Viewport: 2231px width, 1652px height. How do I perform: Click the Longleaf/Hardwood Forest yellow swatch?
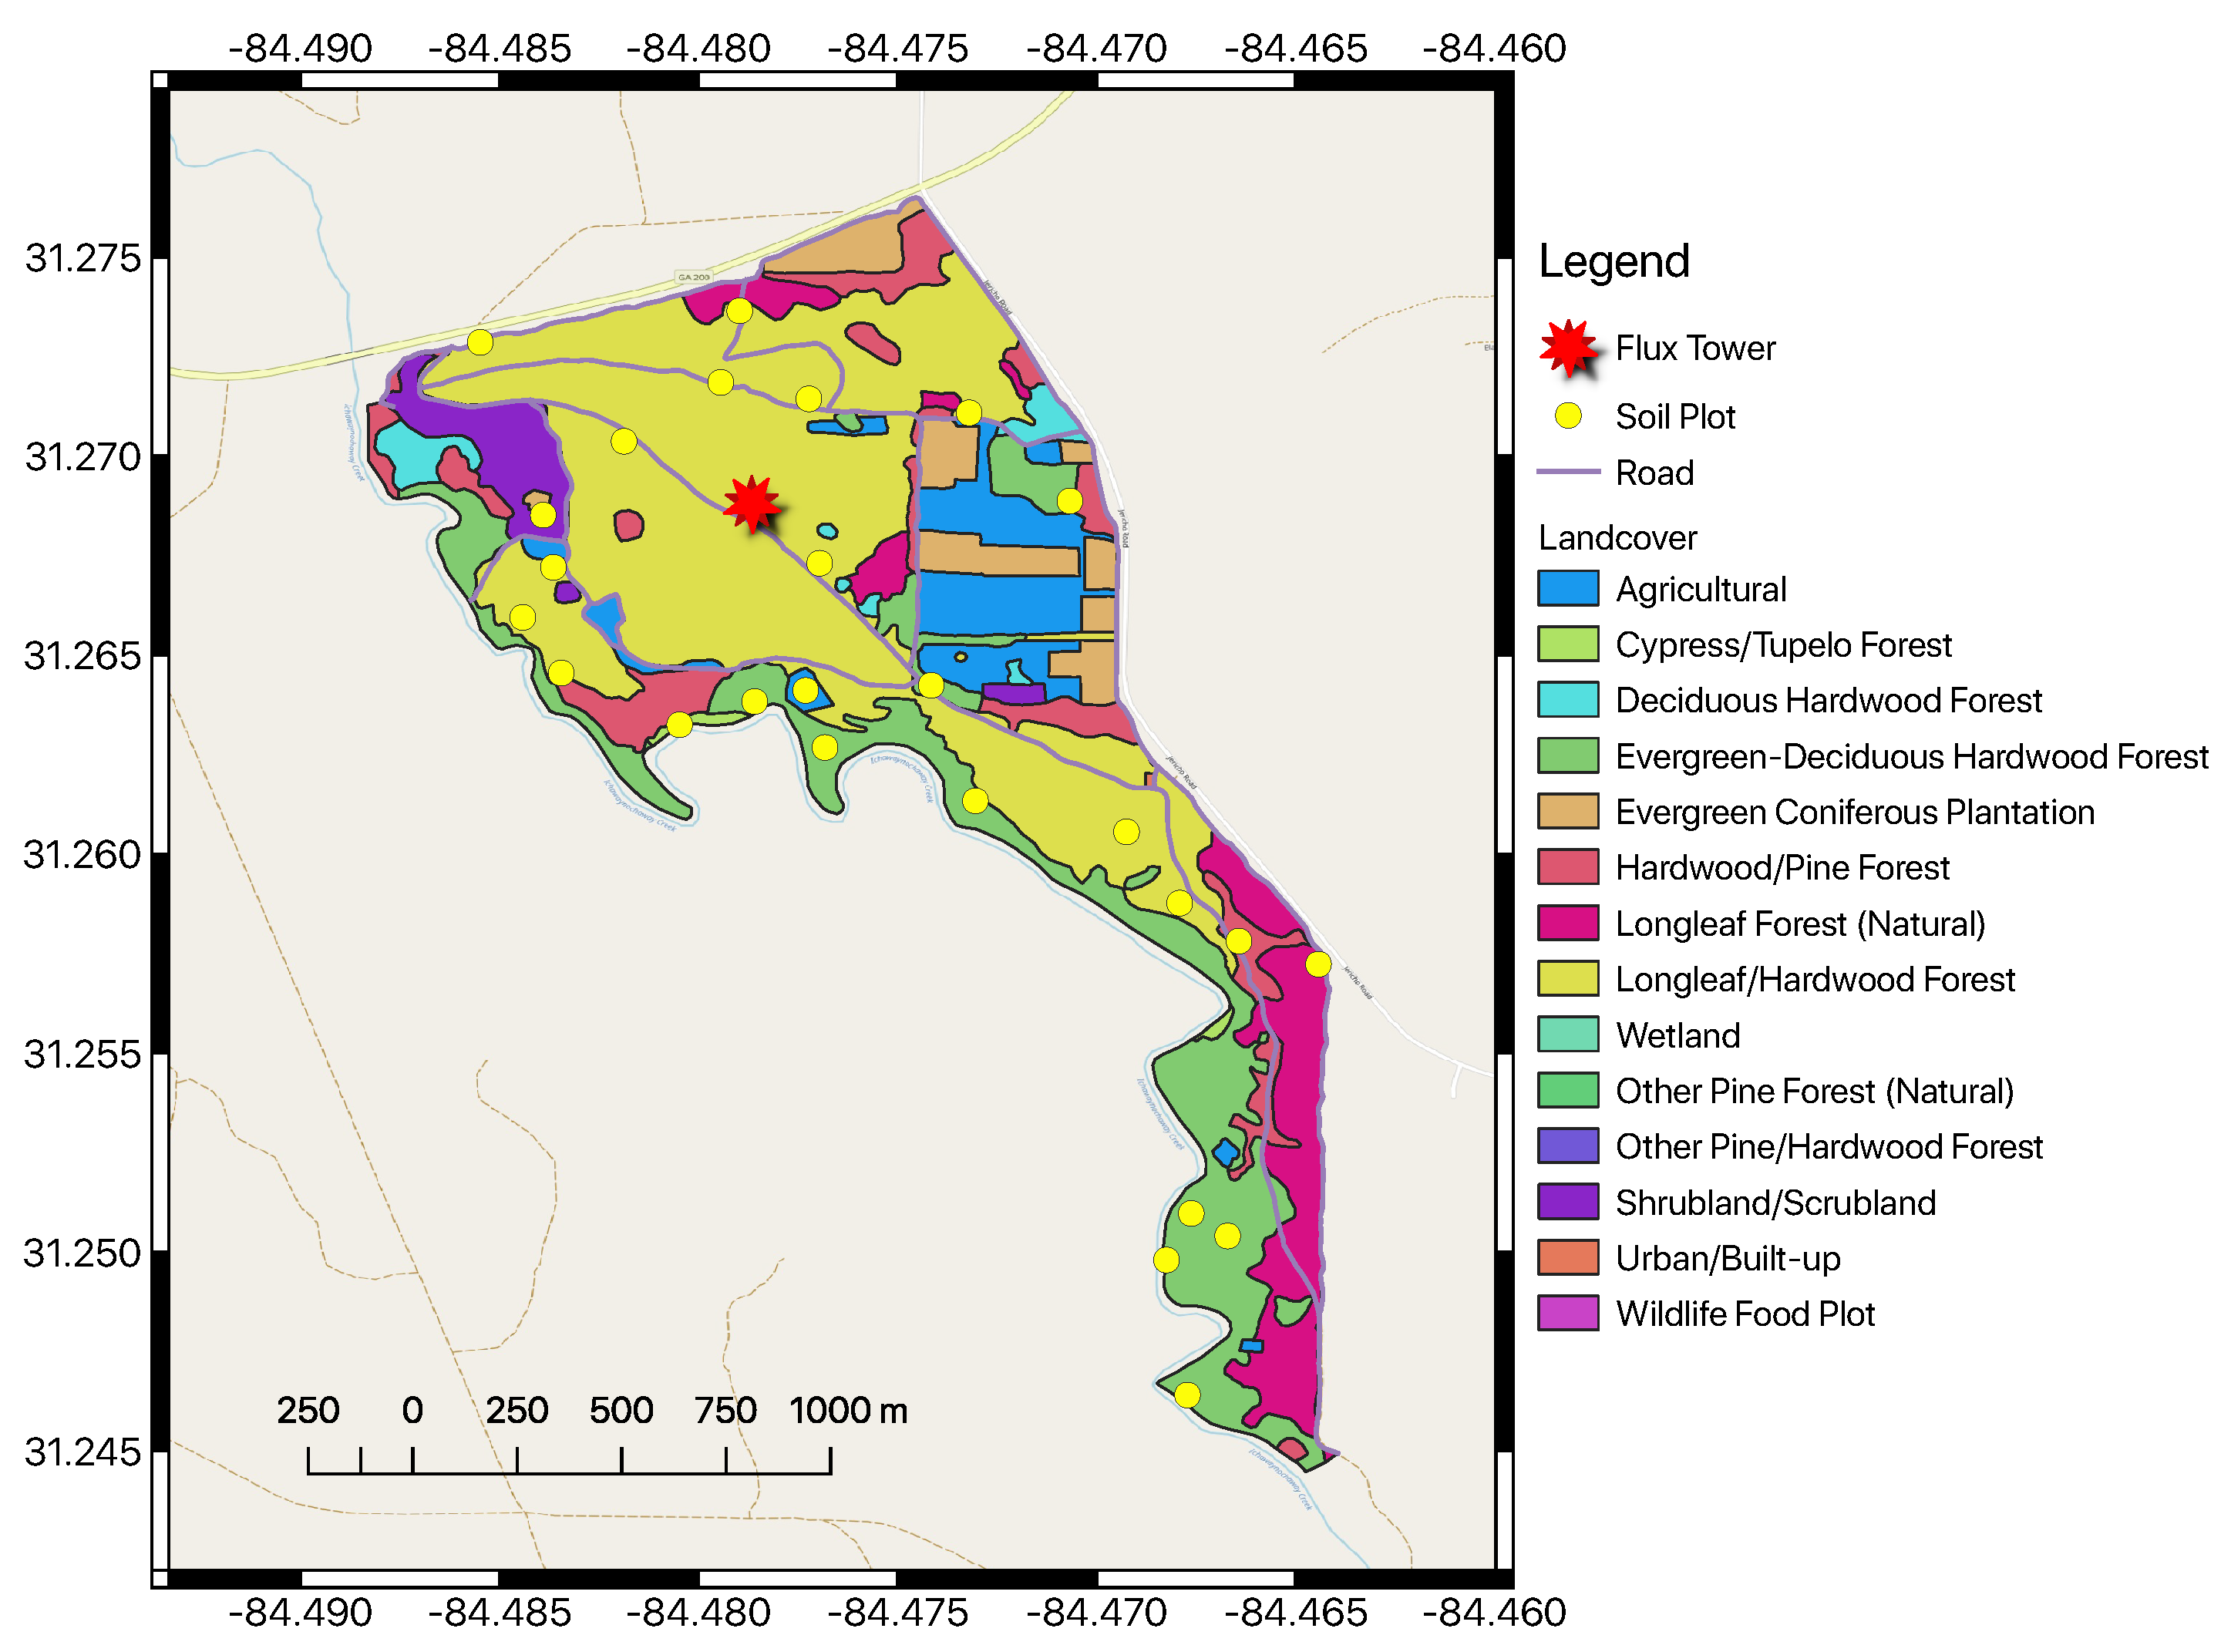click(x=1568, y=979)
